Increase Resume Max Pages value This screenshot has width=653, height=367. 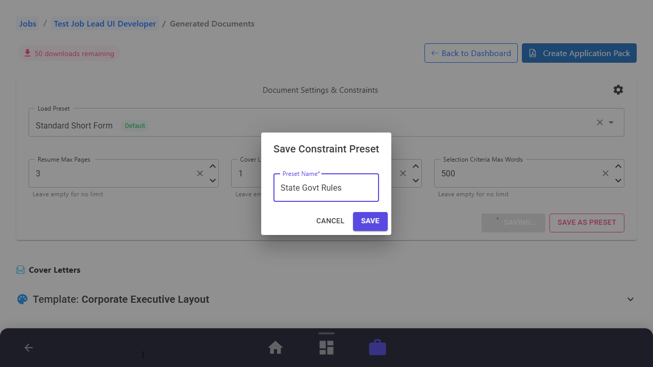click(x=213, y=166)
